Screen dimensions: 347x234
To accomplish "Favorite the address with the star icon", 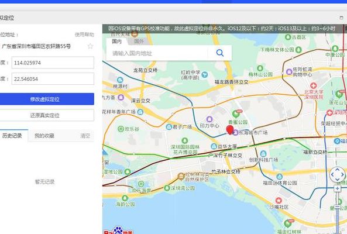I will click(90, 46).
